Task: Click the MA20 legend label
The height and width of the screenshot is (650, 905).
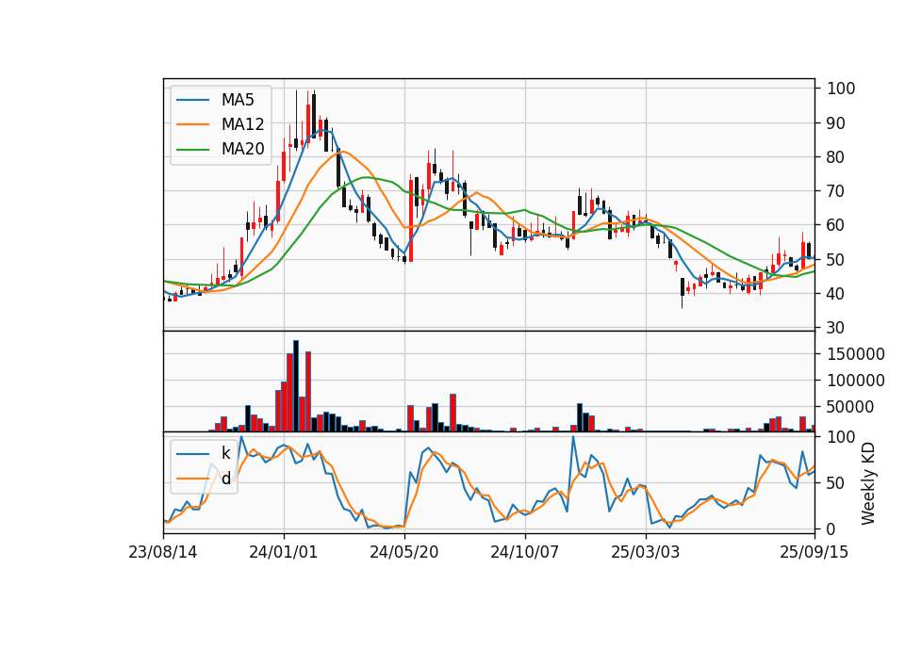Action: tap(242, 149)
